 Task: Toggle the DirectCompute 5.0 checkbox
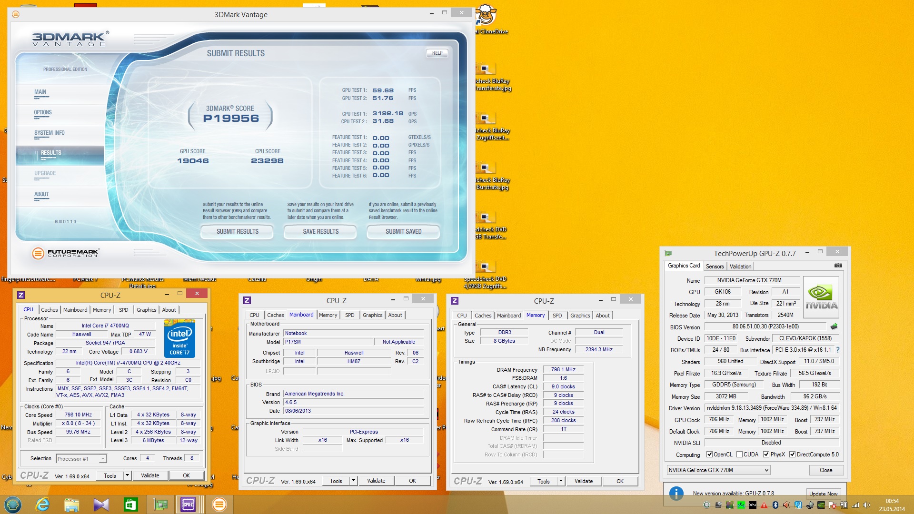[x=792, y=455]
